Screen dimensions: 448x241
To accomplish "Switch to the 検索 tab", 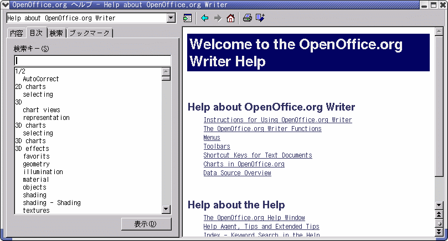I will [56, 33].
